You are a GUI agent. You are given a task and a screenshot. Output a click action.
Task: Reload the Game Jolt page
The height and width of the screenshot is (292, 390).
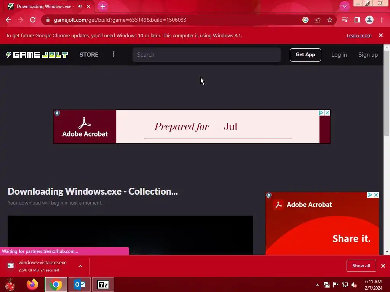coord(33,20)
